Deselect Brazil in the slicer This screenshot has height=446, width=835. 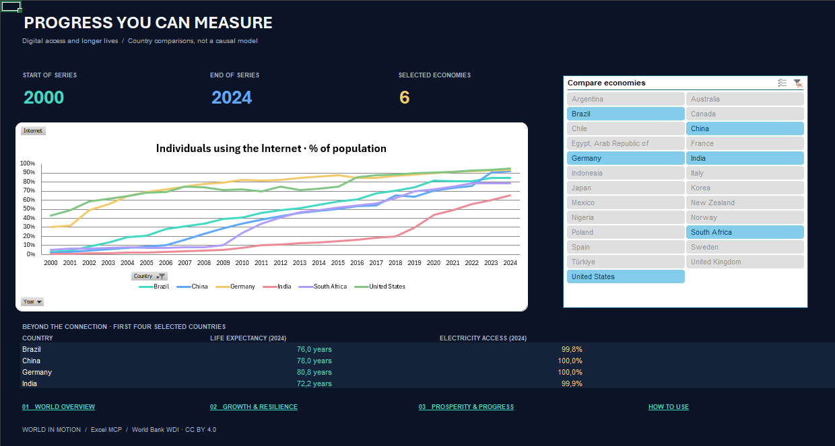(626, 114)
